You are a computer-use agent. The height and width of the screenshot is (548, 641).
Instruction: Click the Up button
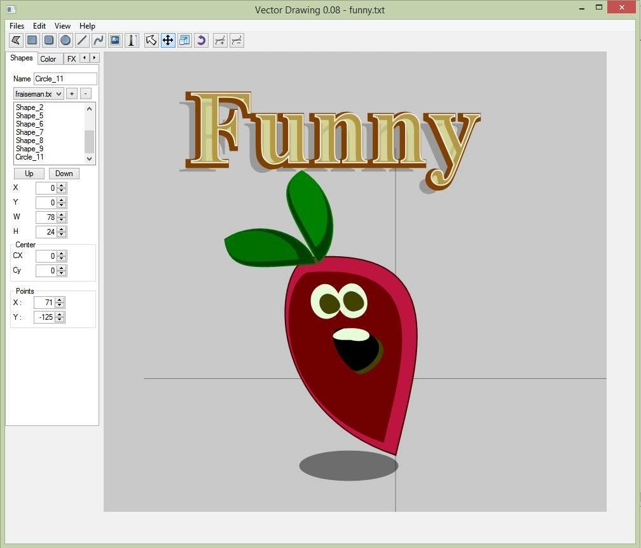click(x=29, y=174)
